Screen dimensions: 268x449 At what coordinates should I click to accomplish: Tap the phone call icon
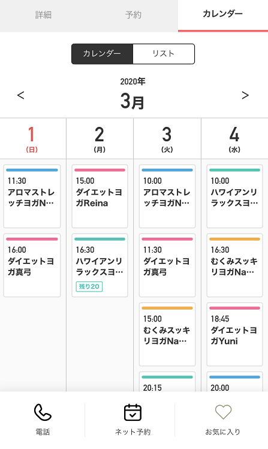[43, 412]
